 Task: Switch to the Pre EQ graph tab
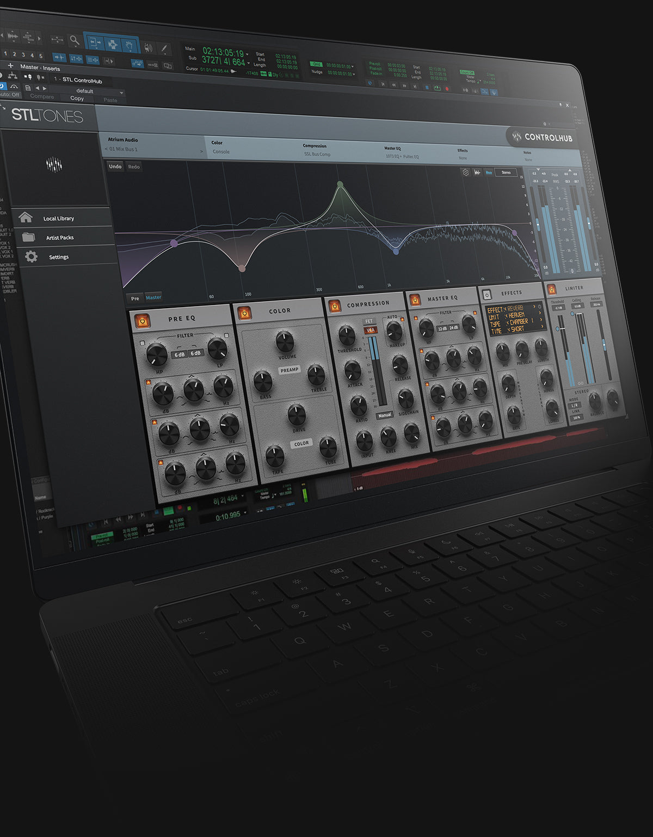[135, 298]
